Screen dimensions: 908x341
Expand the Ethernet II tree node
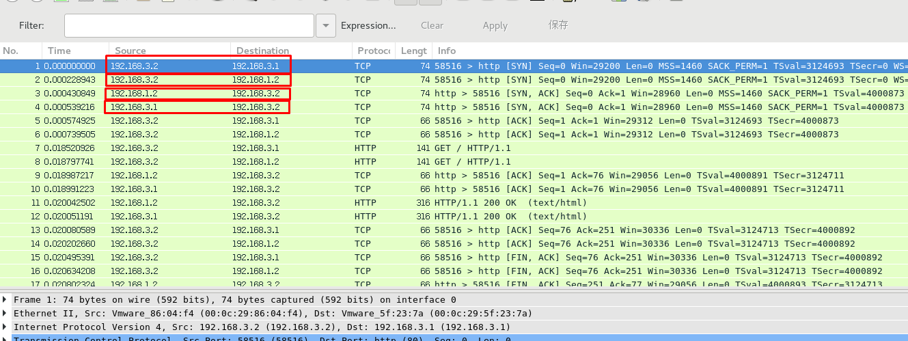click(x=6, y=314)
